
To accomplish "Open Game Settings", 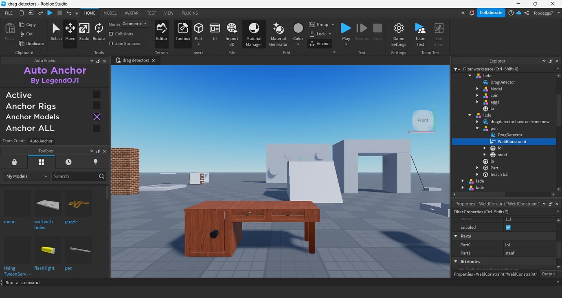I will pyautogui.click(x=398, y=35).
